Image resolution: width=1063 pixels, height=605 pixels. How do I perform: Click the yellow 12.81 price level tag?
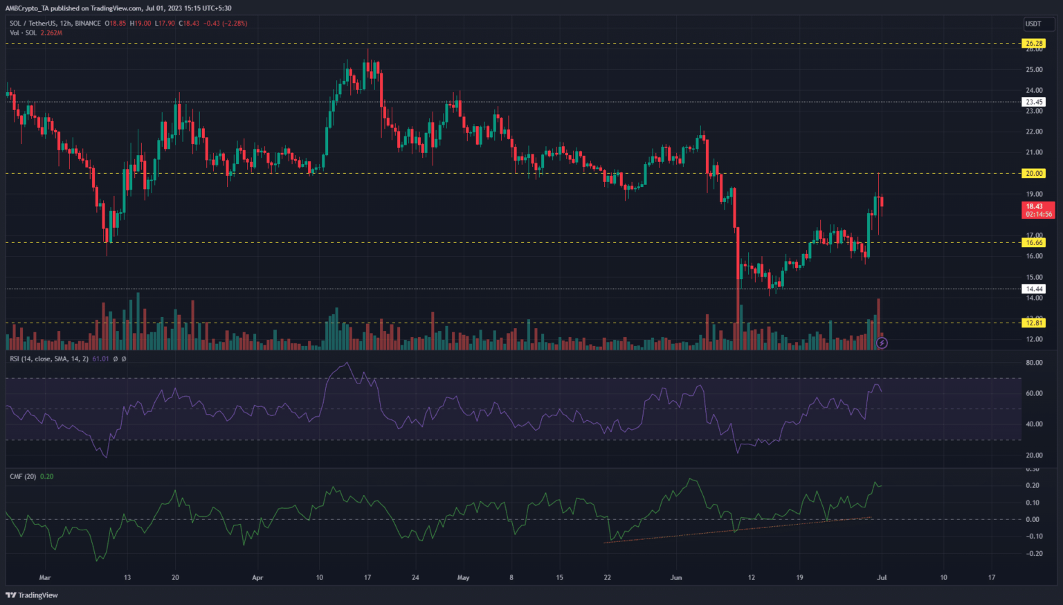(1034, 323)
